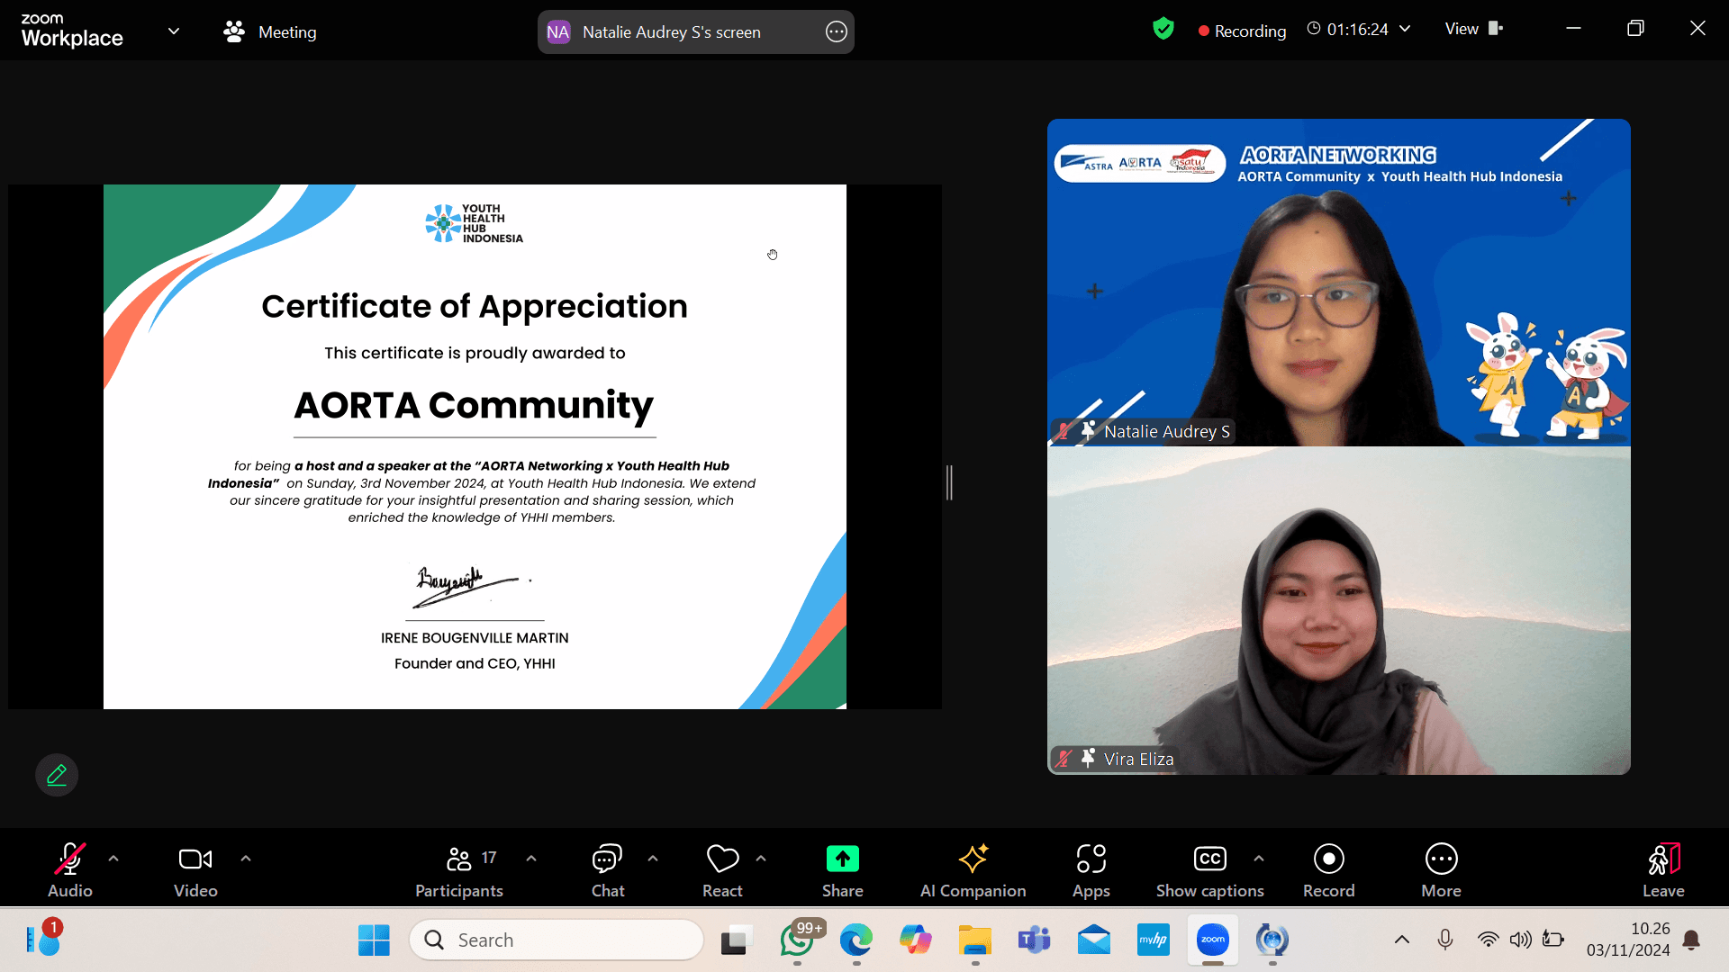The image size is (1729, 972).
Task: Click the green Share screen button
Action: pyautogui.click(x=842, y=869)
